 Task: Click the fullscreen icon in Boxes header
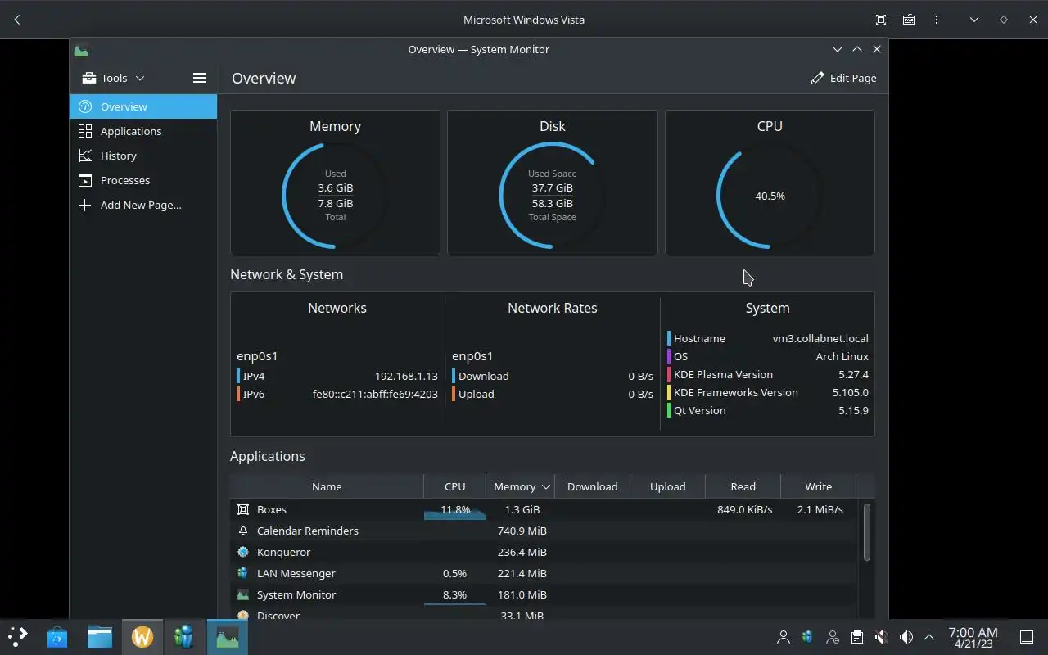point(881,20)
